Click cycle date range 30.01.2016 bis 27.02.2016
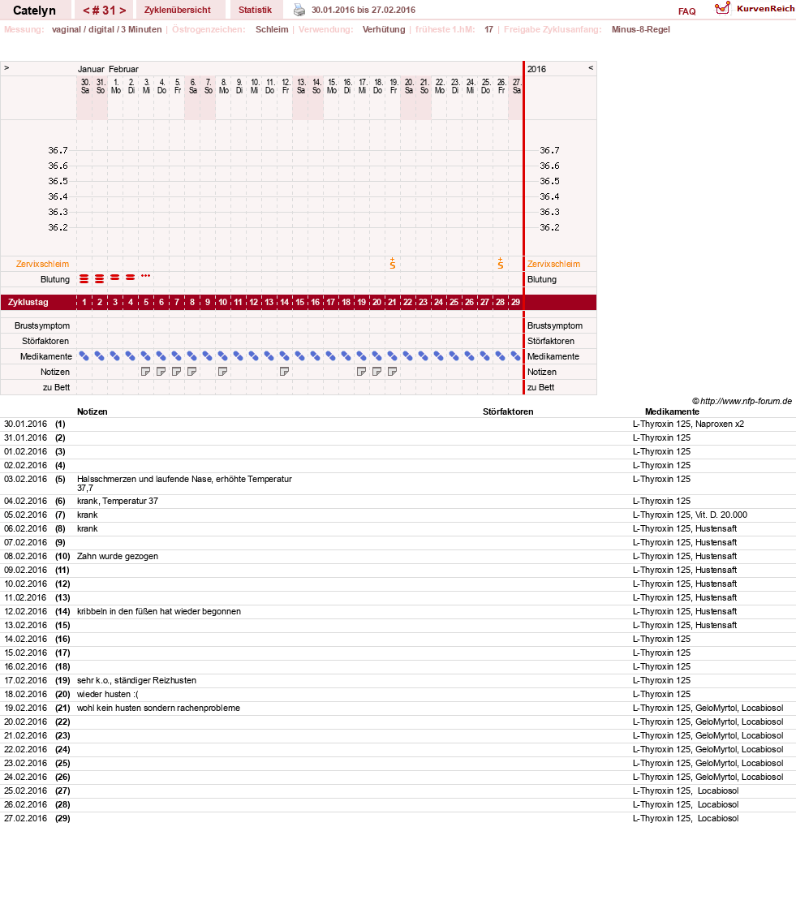Viewport: 796px width, 909px height. pyautogui.click(x=364, y=10)
